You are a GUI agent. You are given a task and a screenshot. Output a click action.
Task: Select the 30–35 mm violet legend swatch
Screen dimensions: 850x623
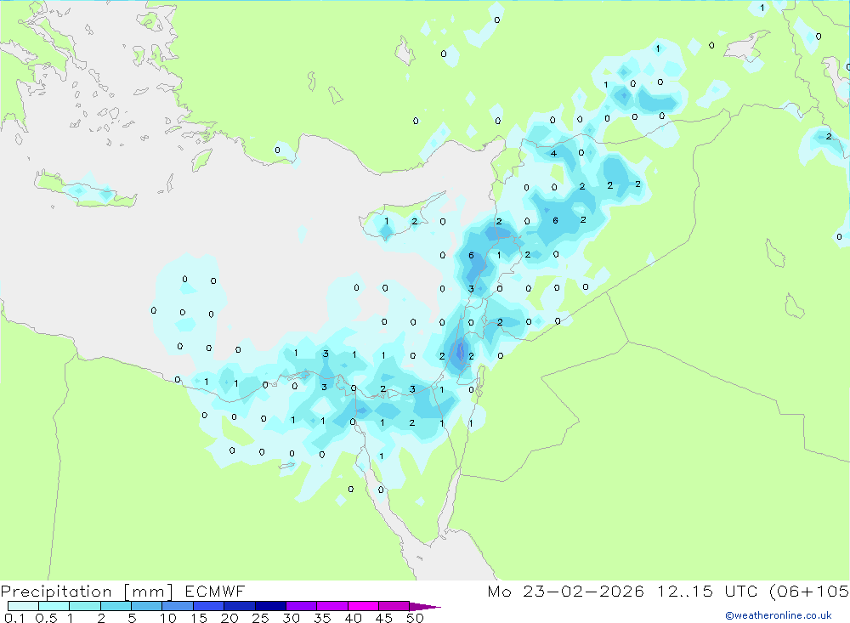tap(301, 606)
